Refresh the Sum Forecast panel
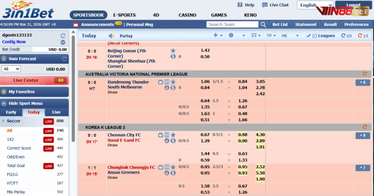This screenshot has width=374, height=196. [x=64, y=59]
